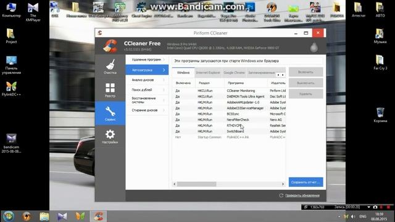Expand Поиск дублей chevron
This screenshot has height=222, width=395.
pyautogui.click(x=164, y=89)
